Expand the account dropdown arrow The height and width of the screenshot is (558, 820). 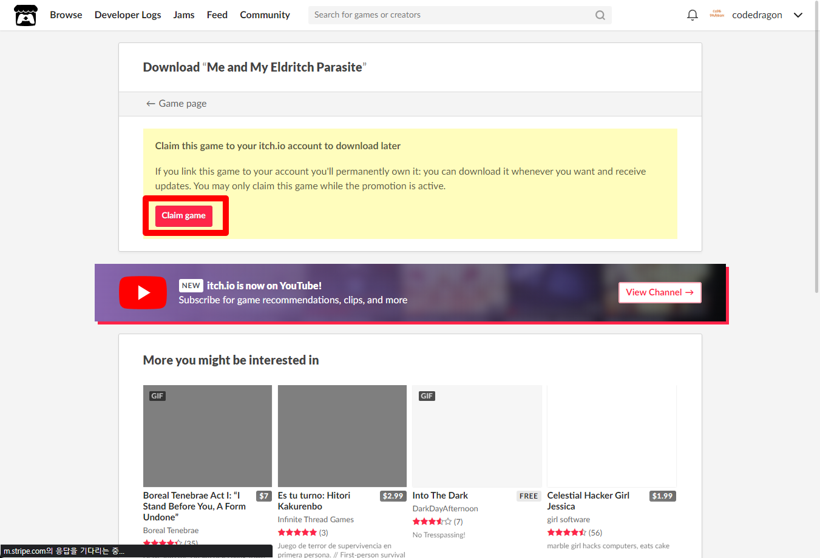tap(798, 15)
